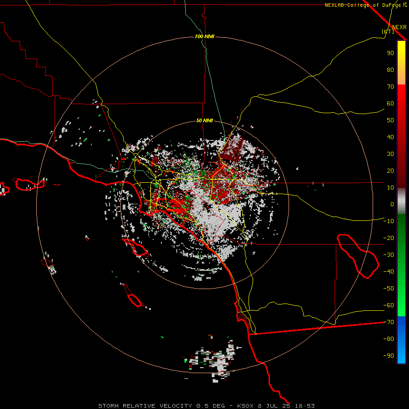Click the -60 value on velocity scale
Image resolution: width=409 pixels, height=409 pixels.
389,305
